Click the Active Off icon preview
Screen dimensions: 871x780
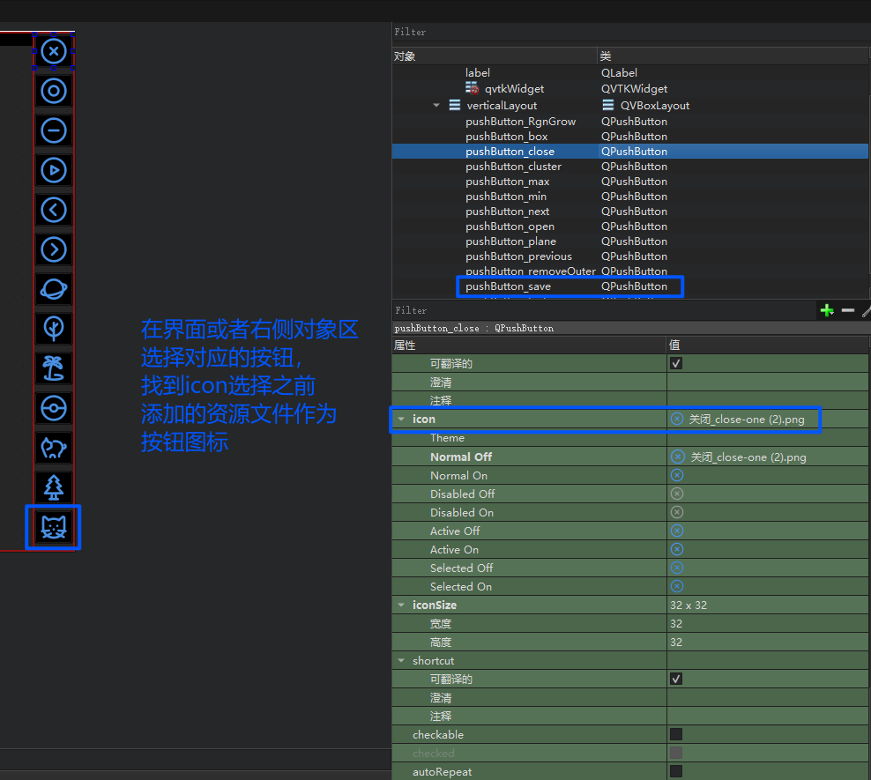click(676, 531)
